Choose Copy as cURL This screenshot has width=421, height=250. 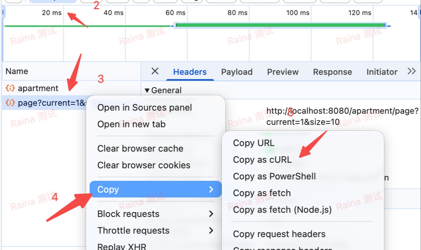(x=262, y=160)
